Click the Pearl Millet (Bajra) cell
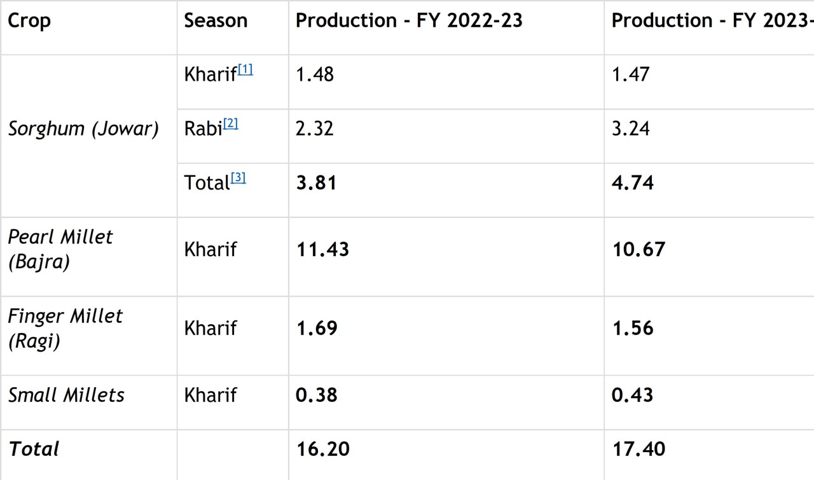This screenshot has width=814, height=480. [60, 249]
